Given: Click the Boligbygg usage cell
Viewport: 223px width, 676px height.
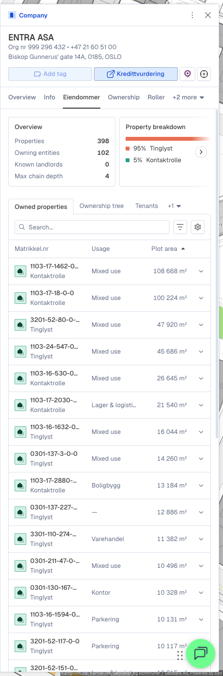Looking at the screenshot, I should pos(106,486).
